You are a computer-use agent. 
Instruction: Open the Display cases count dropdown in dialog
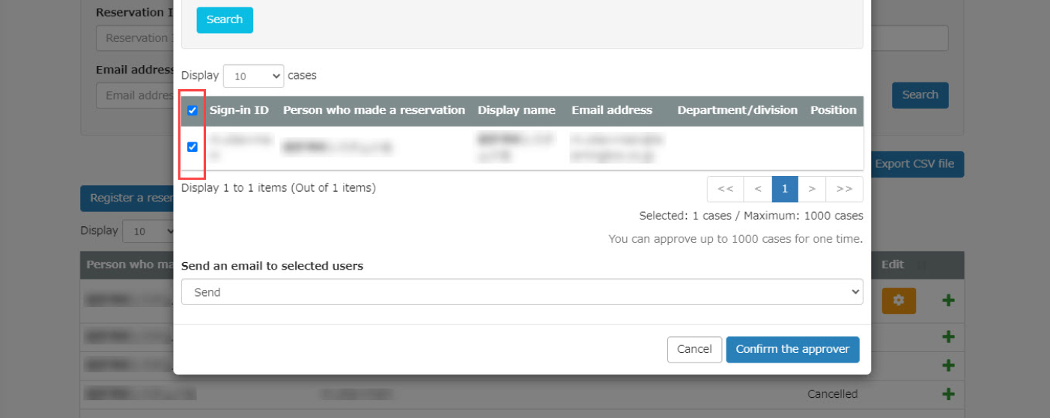pos(253,76)
